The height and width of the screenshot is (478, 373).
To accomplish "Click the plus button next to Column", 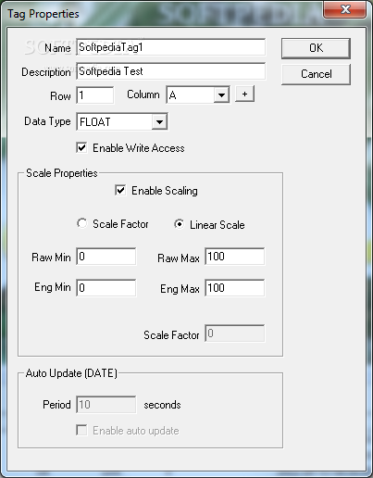I will [244, 94].
